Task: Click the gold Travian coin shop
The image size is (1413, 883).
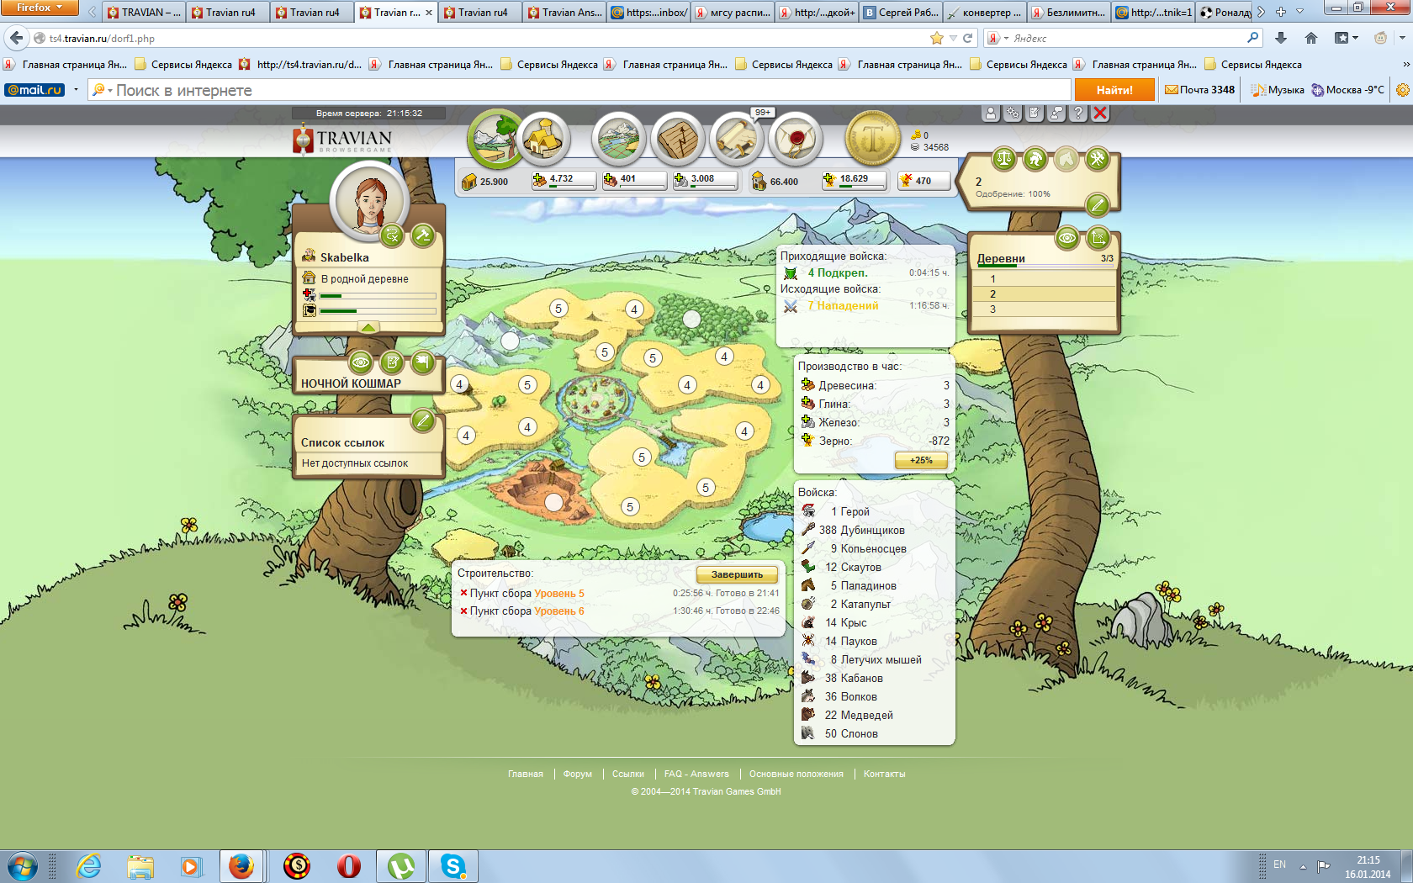Action: (871, 138)
